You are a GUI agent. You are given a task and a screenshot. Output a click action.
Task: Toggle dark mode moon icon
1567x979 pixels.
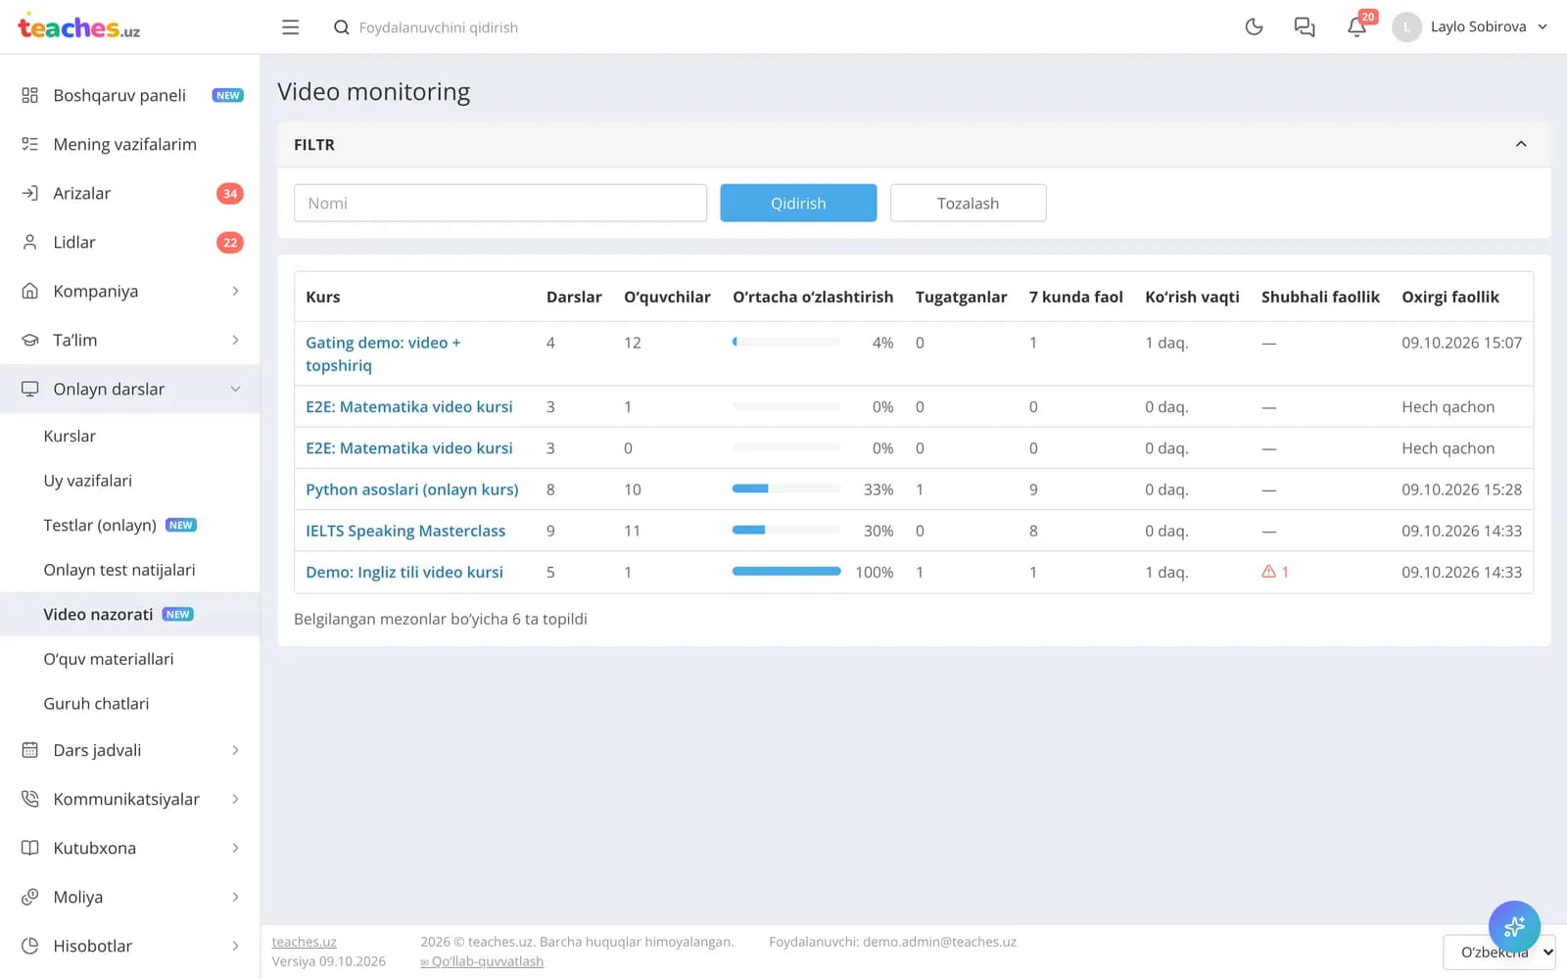1254,27
